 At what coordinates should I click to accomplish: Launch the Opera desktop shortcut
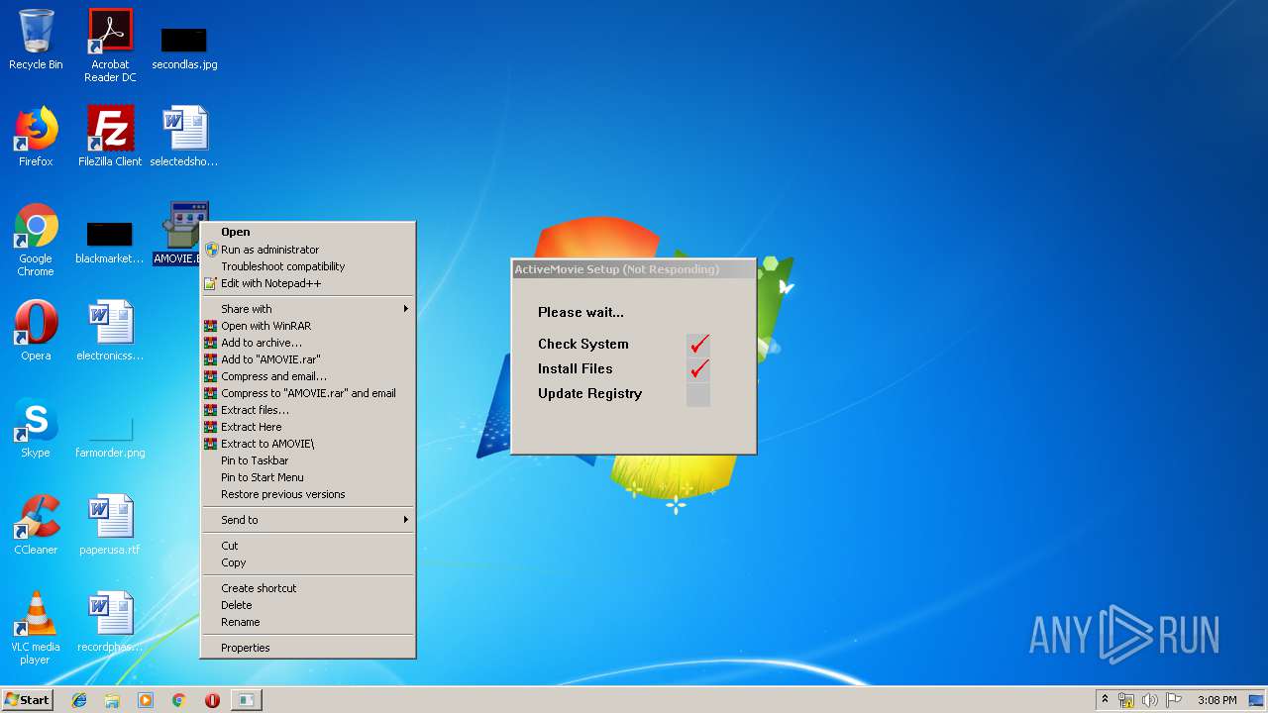pos(36,331)
